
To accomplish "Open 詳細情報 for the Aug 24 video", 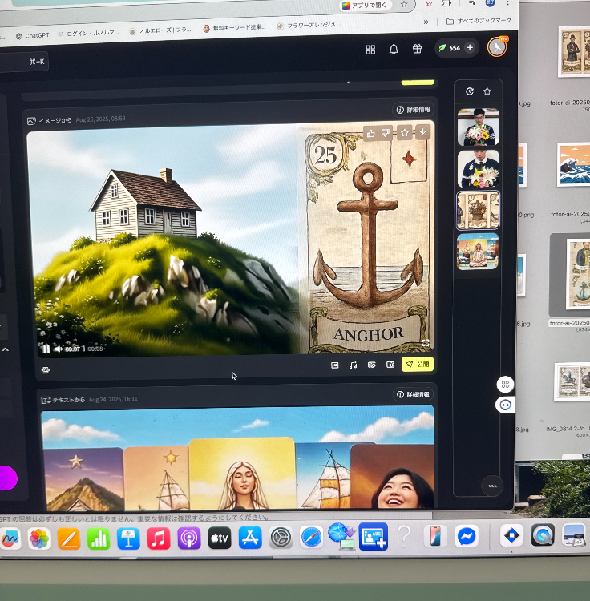I will (x=414, y=394).
